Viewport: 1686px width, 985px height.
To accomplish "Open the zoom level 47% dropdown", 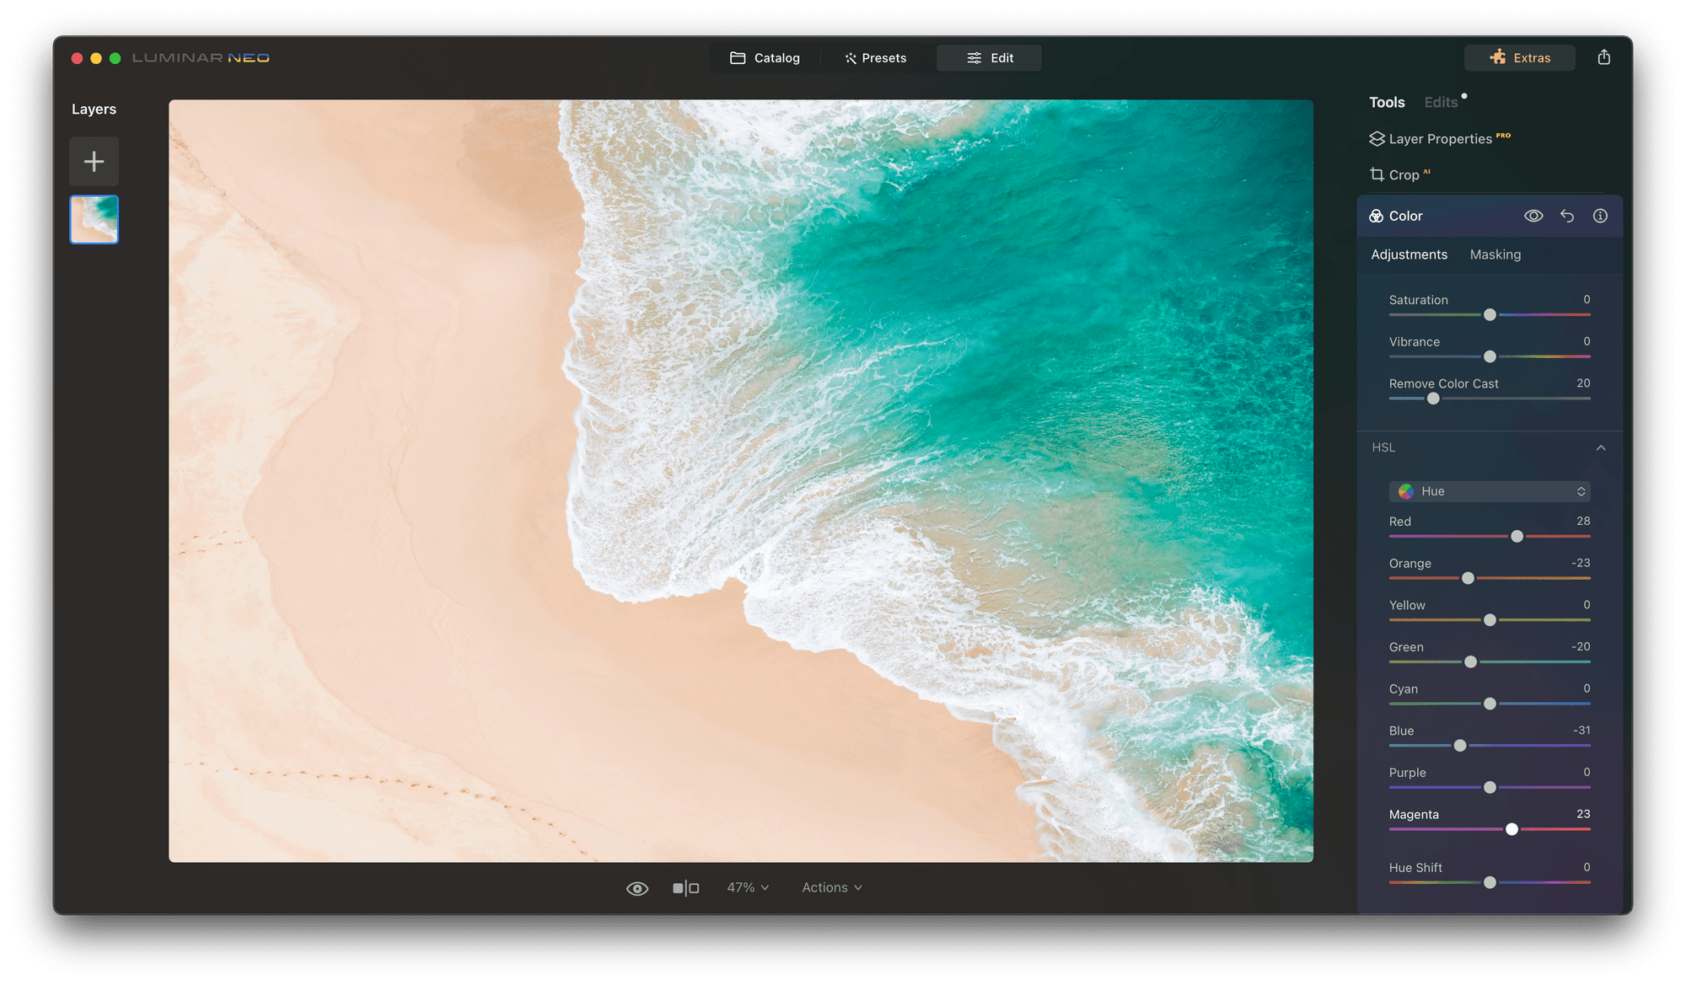I will (x=746, y=887).
